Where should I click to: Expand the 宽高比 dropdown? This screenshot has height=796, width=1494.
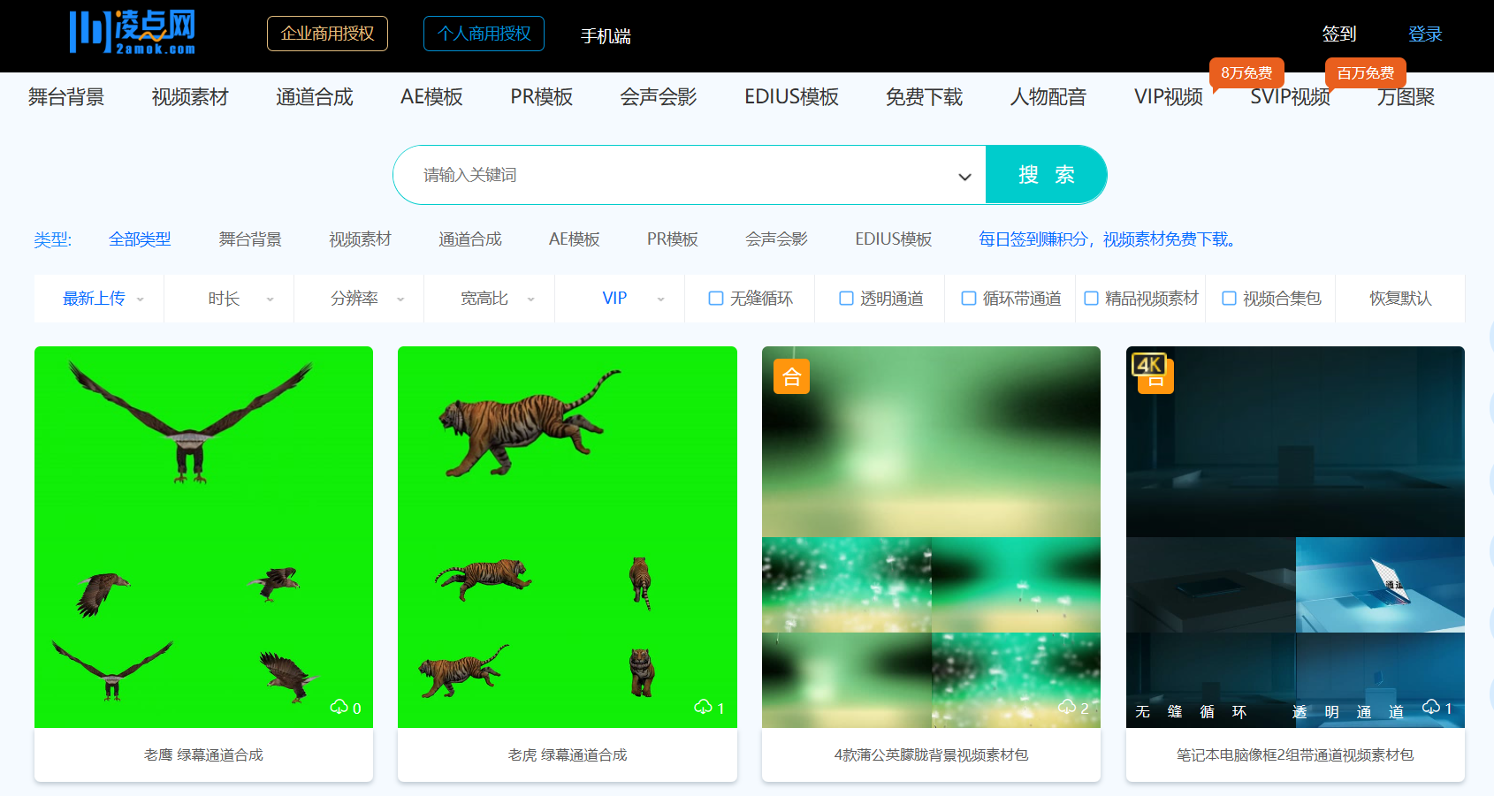pyautogui.click(x=488, y=299)
